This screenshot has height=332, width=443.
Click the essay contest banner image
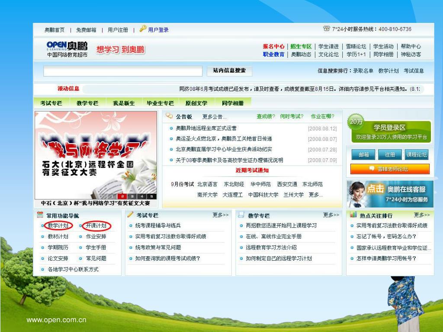point(96,155)
